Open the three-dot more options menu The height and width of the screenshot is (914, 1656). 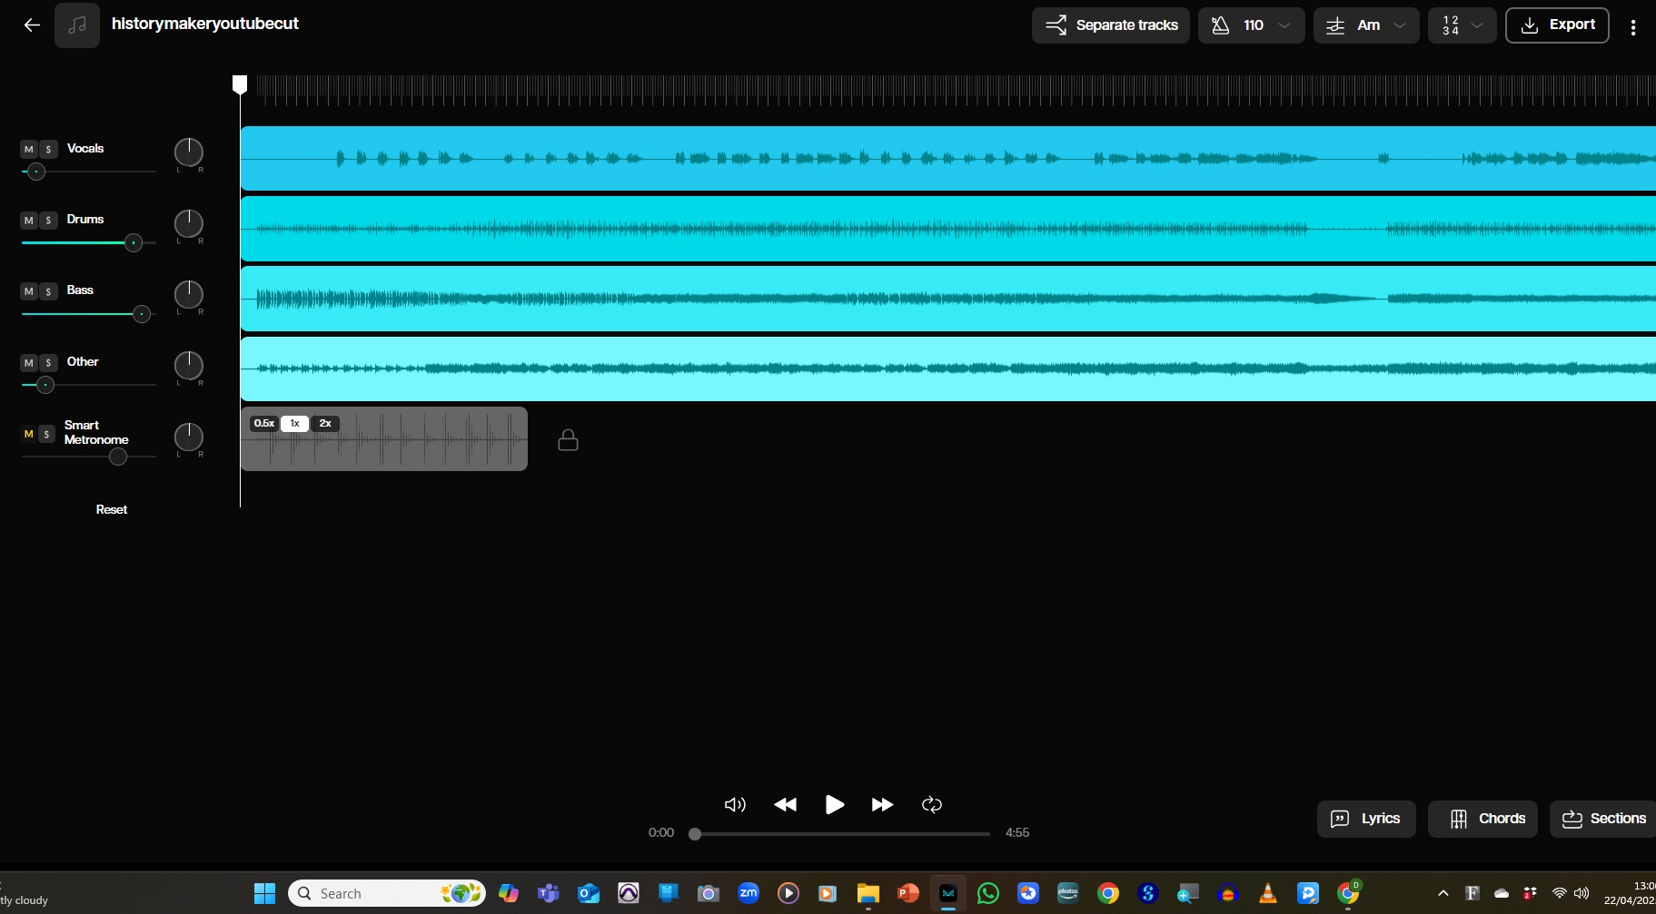[1633, 27]
